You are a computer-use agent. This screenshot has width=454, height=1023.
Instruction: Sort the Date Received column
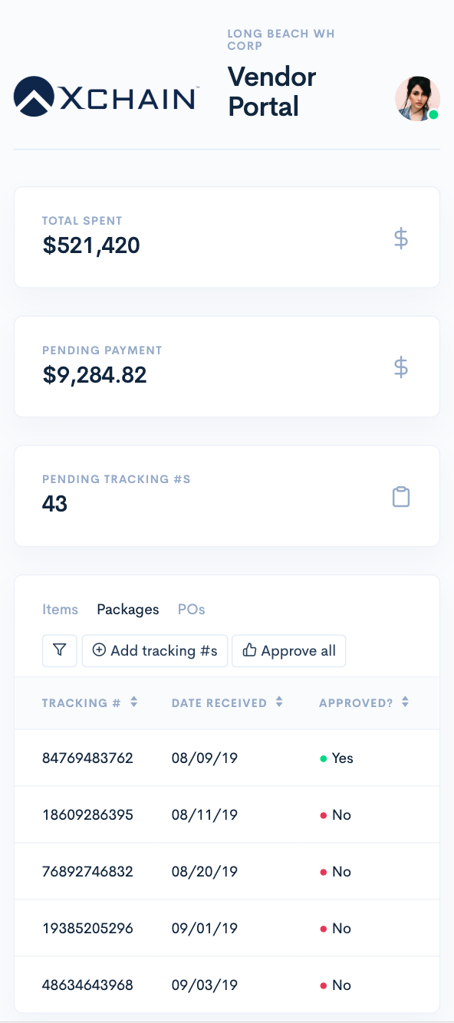click(x=278, y=702)
